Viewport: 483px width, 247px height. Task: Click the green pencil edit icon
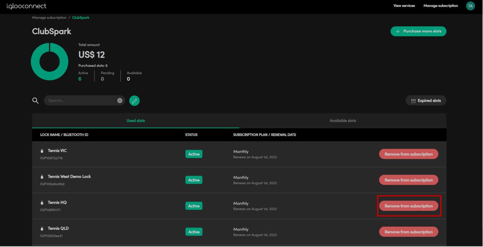(x=134, y=100)
